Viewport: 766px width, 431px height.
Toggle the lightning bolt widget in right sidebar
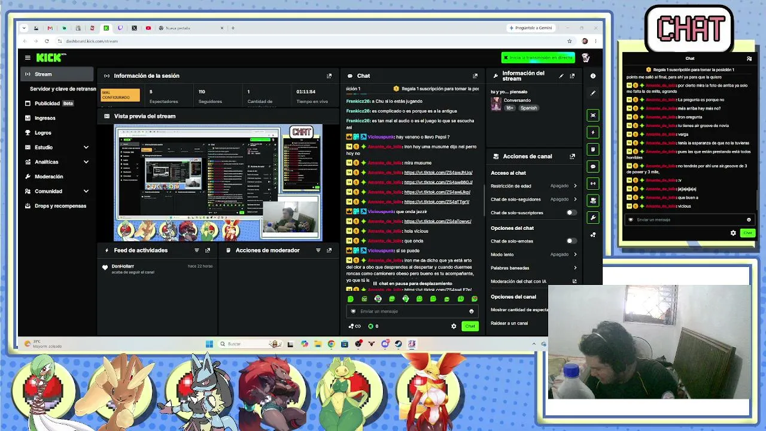tap(593, 132)
